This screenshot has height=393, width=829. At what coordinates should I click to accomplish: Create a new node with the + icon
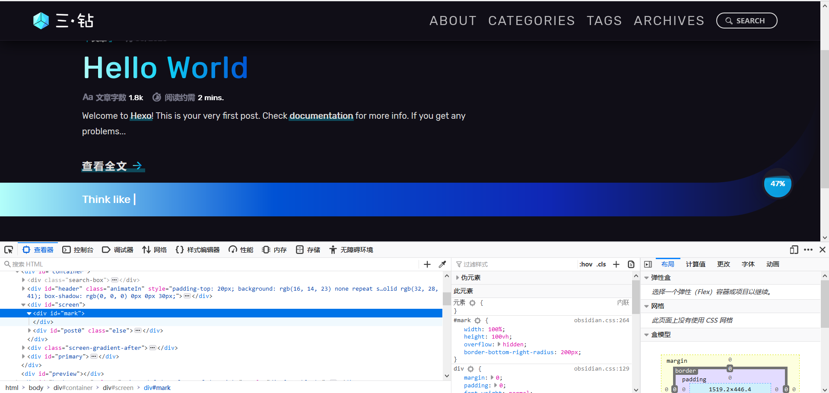[x=427, y=264]
